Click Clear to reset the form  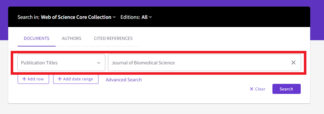coord(257,89)
